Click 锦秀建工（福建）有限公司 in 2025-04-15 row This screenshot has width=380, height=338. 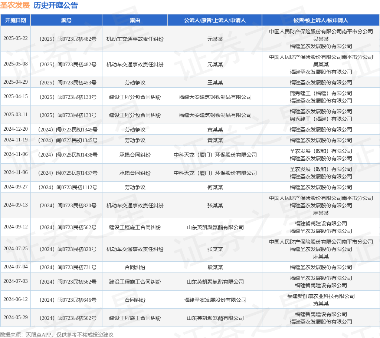pos(321,93)
